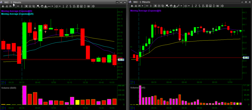This screenshot has width=252, height=110.
Task: Select the crosshair tool in 1 Minute chart
Action: click(x=174, y=6)
